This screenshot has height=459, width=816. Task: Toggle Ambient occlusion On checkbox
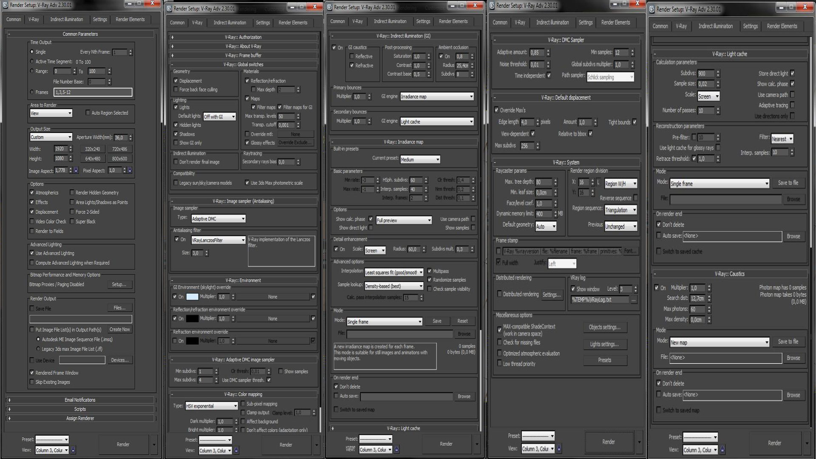(441, 56)
